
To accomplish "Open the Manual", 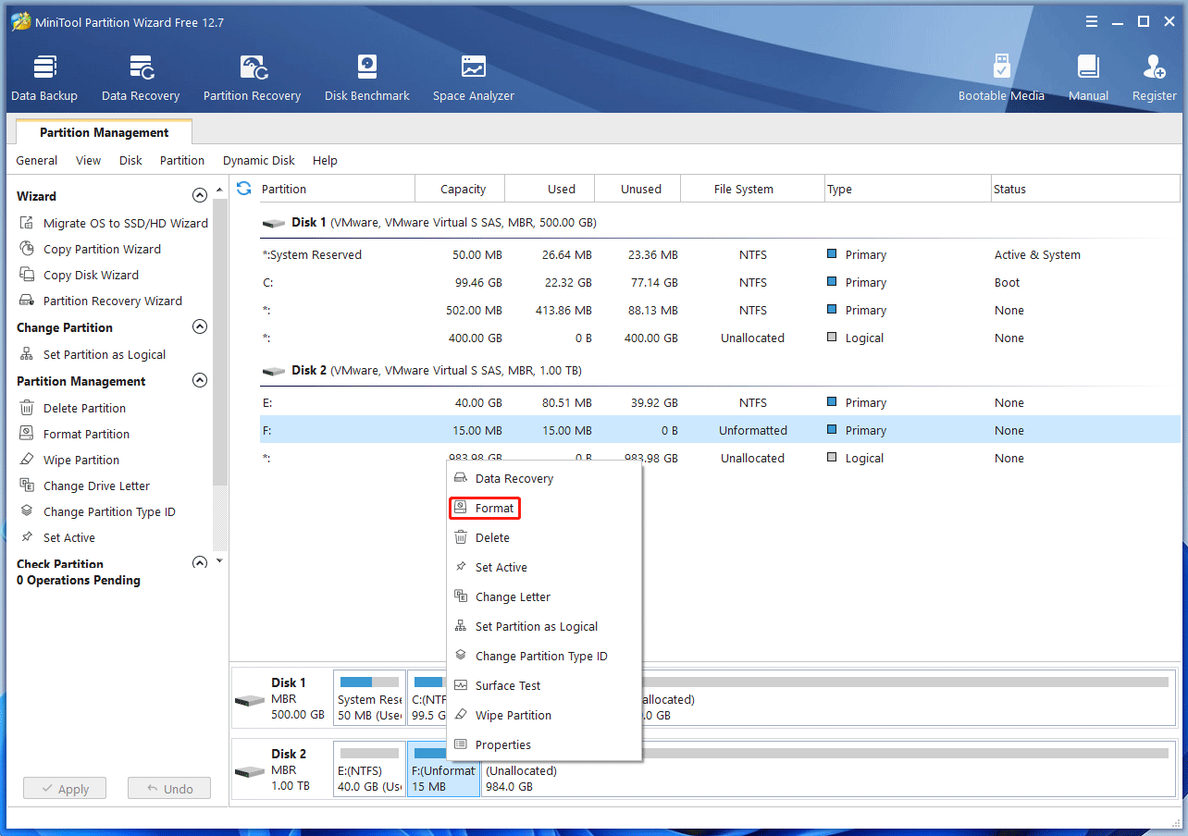I will pos(1088,78).
